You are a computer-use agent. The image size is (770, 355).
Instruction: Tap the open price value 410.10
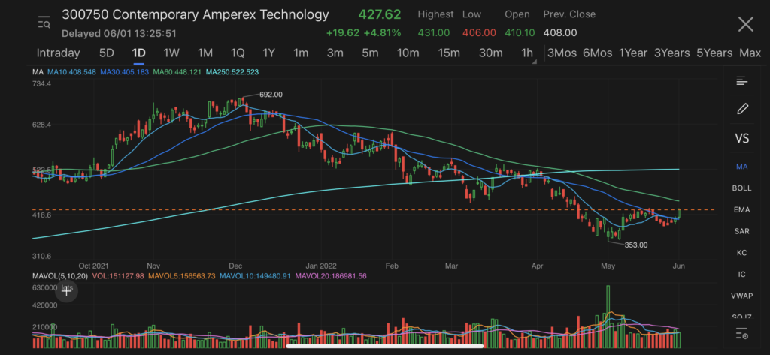click(x=520, y=33)
